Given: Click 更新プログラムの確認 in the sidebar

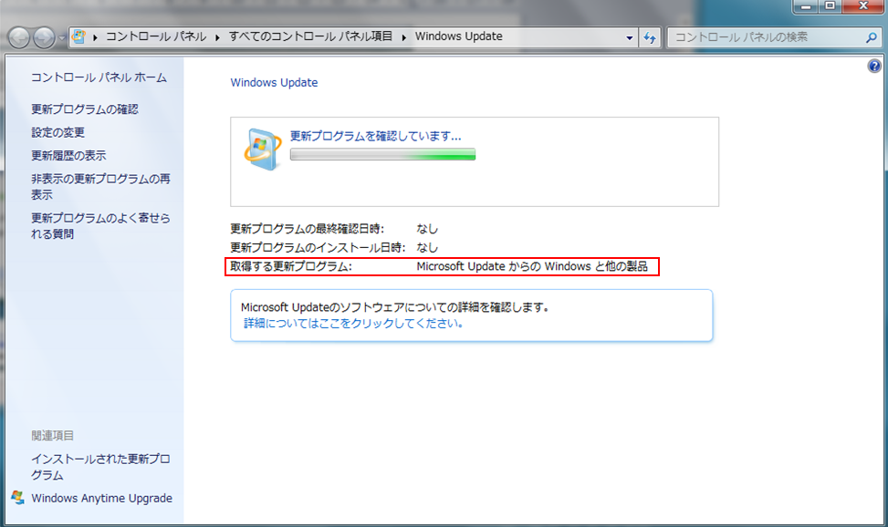Looking at the screenshot, I should [x=84, y=109].
